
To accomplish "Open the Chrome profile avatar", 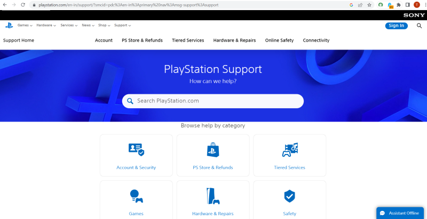I will click(417, 5).
